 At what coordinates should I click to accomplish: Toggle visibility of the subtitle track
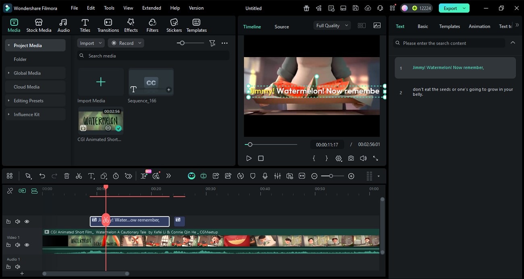(27, 221)
